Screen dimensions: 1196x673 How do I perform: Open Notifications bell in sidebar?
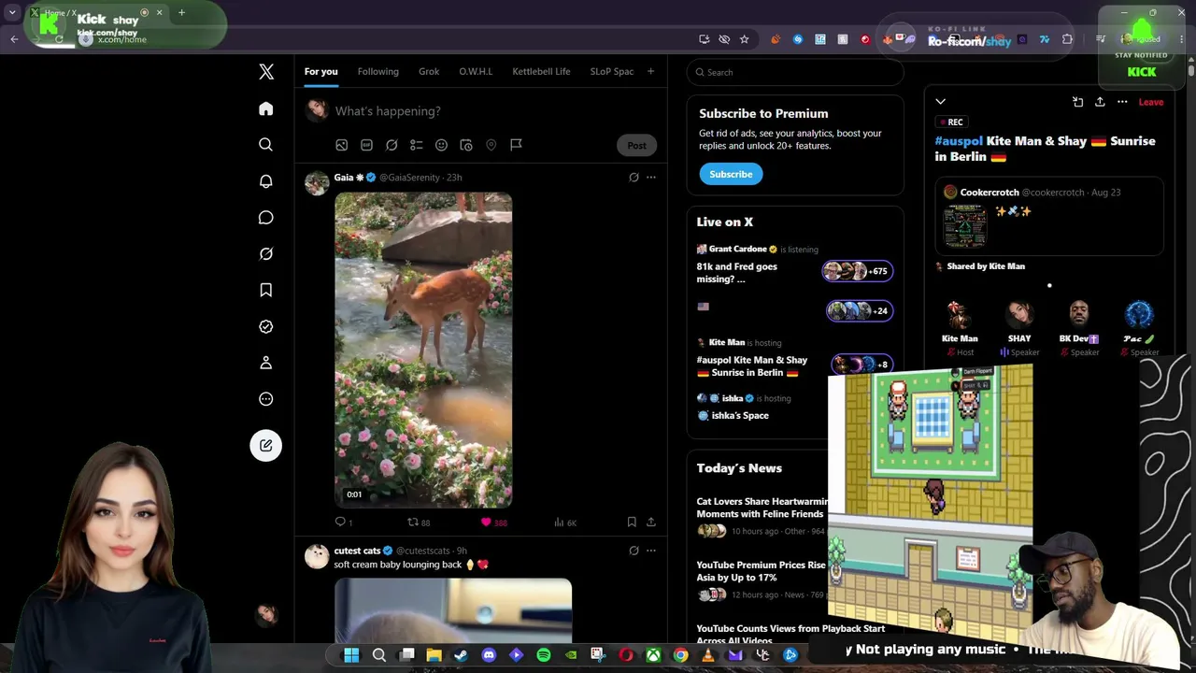(266, 181)
